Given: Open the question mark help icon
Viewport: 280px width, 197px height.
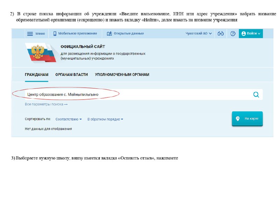Looking at the screenshot, I should point(233,34).
